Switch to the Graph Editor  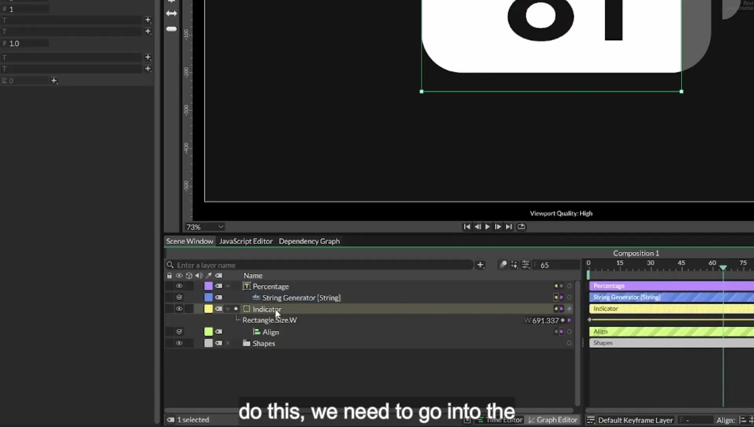point(553,420)
